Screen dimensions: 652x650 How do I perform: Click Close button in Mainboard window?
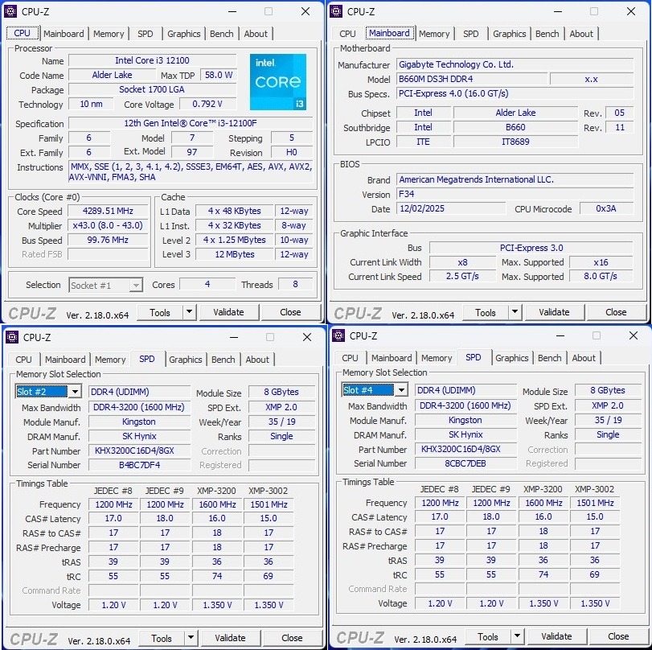[616, 312]
